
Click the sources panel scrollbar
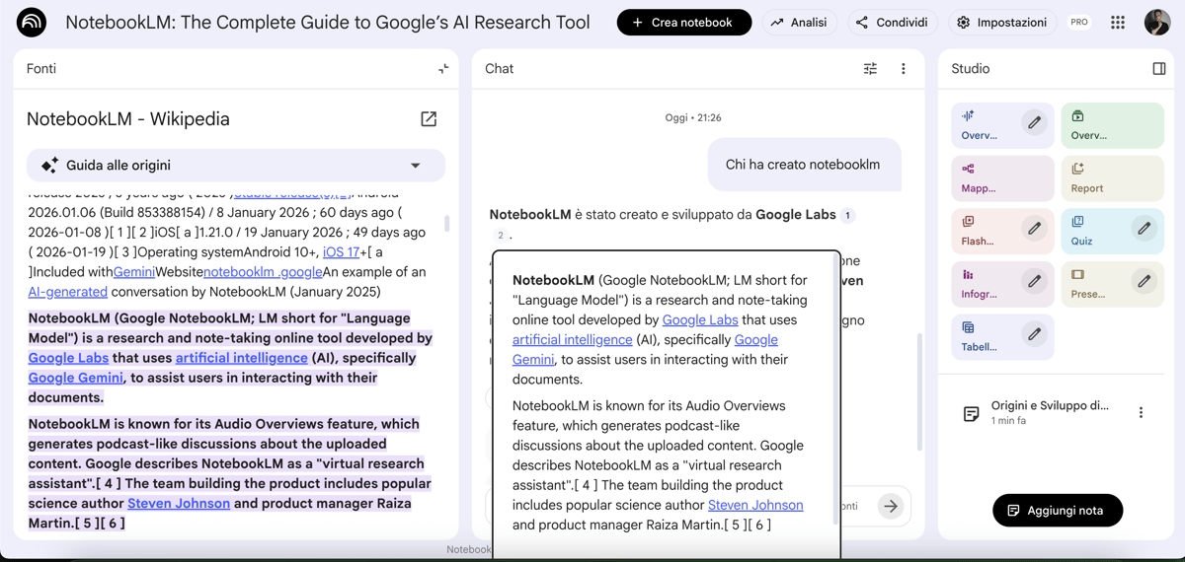(x=447, y=225)
